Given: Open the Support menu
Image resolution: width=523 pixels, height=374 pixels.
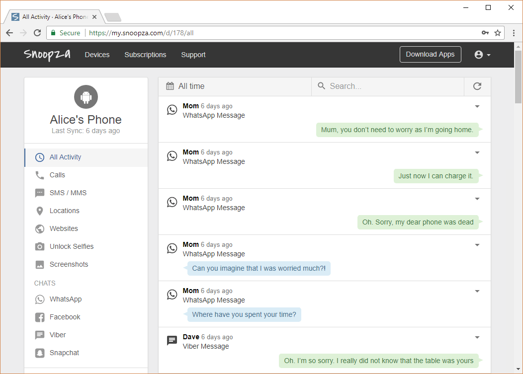Looking at the screenshot, I should pyautogui.click(x=193, y=55).
